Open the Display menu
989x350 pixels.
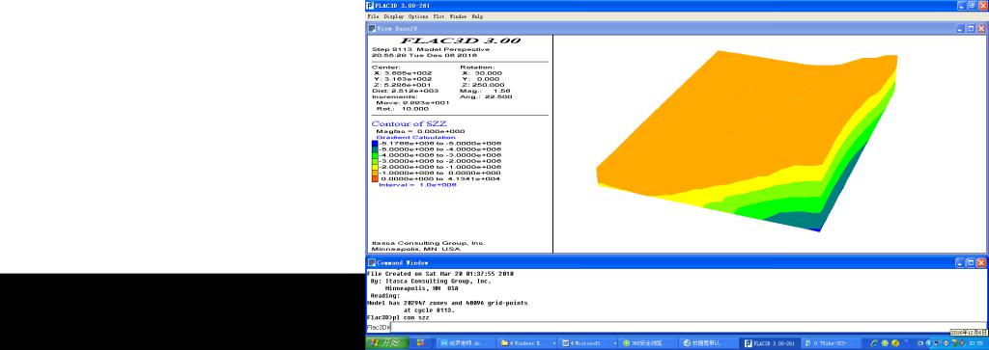[x=394, y=16]
